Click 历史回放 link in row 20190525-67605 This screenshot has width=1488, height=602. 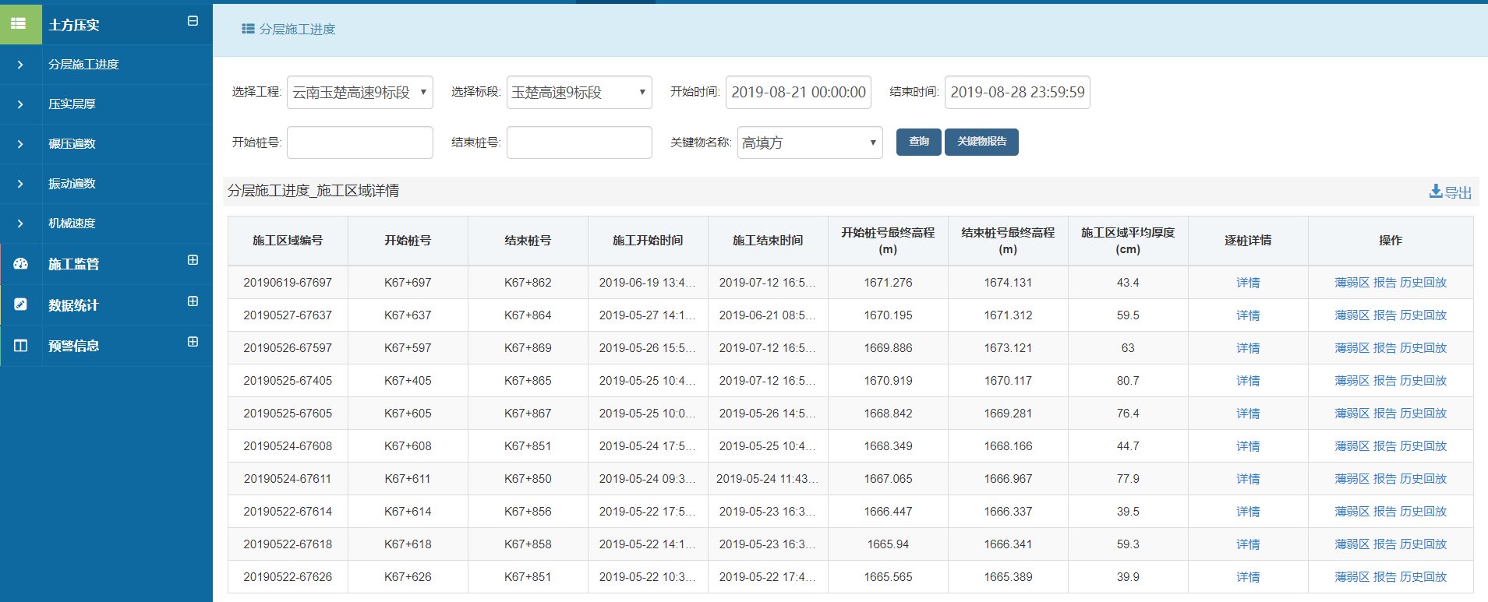[1423, 414]
